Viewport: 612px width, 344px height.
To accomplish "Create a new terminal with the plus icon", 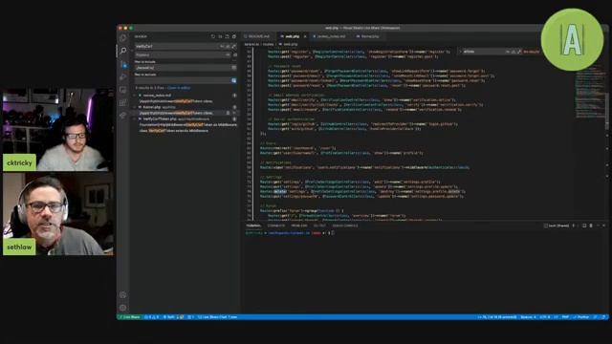I will click(574, 226).
